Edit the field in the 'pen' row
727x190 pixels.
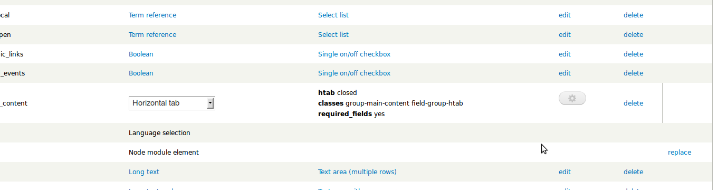click(x=565, y=35)
